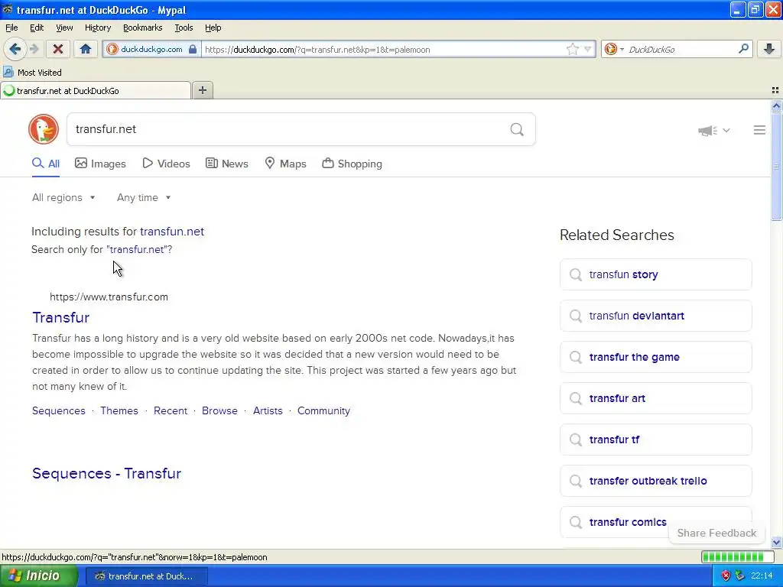Go to the Home page icon
Screen dimensions: 783x587
86,49
